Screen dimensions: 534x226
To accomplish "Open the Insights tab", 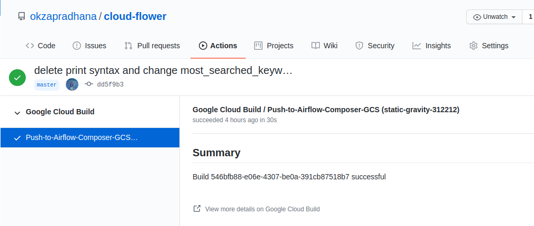I will pyautogui.click(x=431, y=46).
